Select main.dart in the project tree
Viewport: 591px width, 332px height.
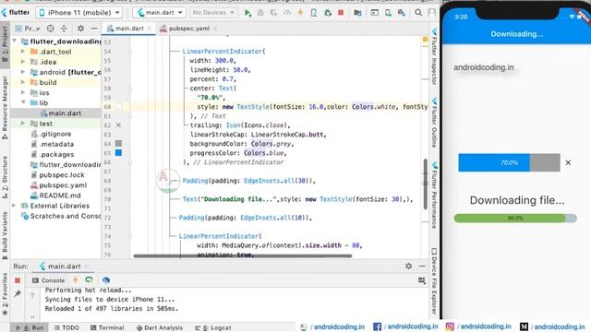tap(60, 113)
